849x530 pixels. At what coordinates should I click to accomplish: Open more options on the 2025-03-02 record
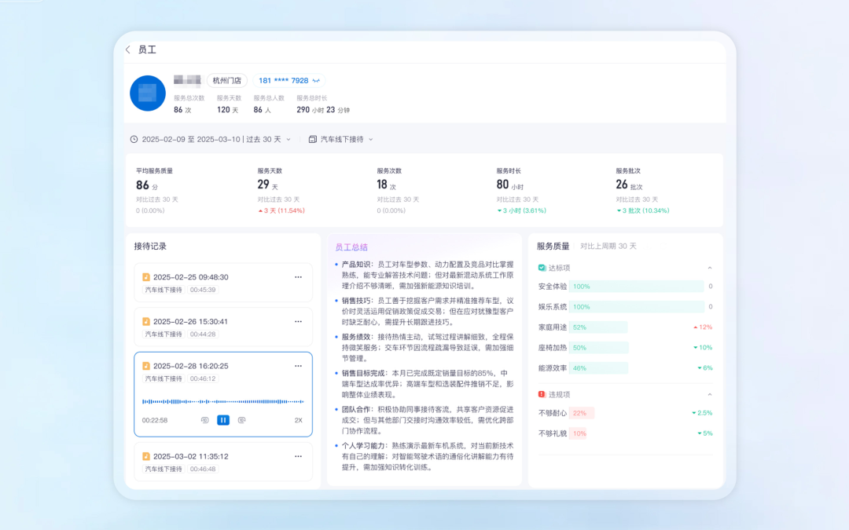click(297, 456)
